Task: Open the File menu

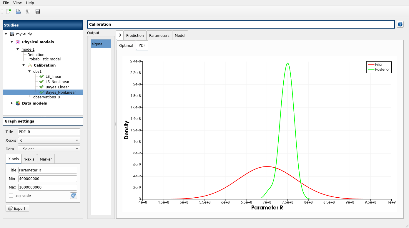Action: click(x=6, y=3)
